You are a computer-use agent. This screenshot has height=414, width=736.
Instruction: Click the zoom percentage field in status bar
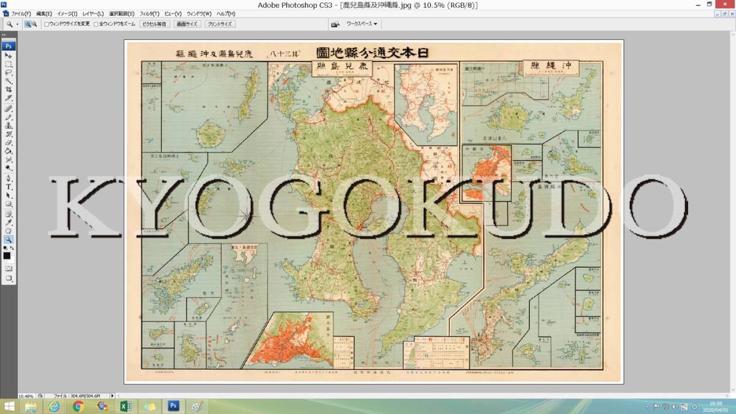pyautogui.click(x=26, y=396)
